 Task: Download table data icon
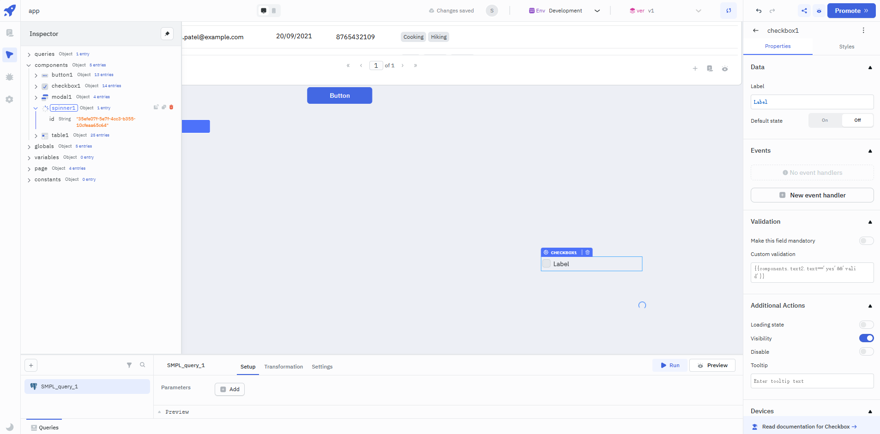(710, 69)
